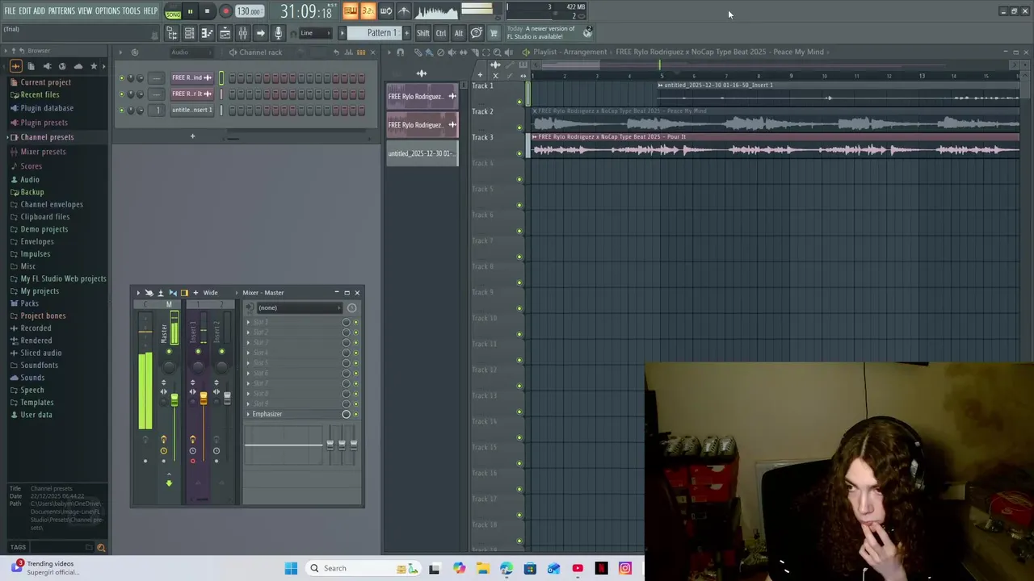Click the Master track volume fader
Image resolution: width=1034 pixels, height=581 pixels.
(x=174, y=399)
